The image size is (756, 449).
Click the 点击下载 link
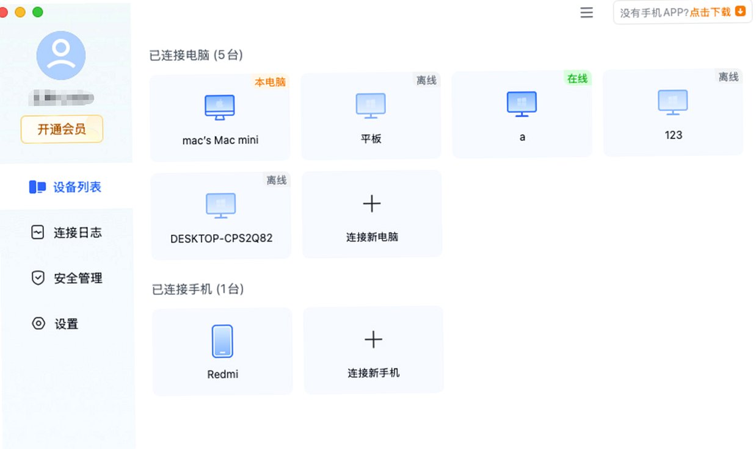coord(710,12)
